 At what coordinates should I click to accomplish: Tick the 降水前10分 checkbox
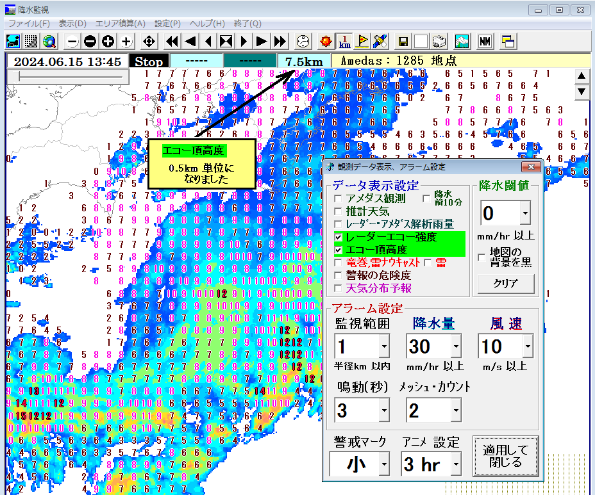tap(426, 199)
